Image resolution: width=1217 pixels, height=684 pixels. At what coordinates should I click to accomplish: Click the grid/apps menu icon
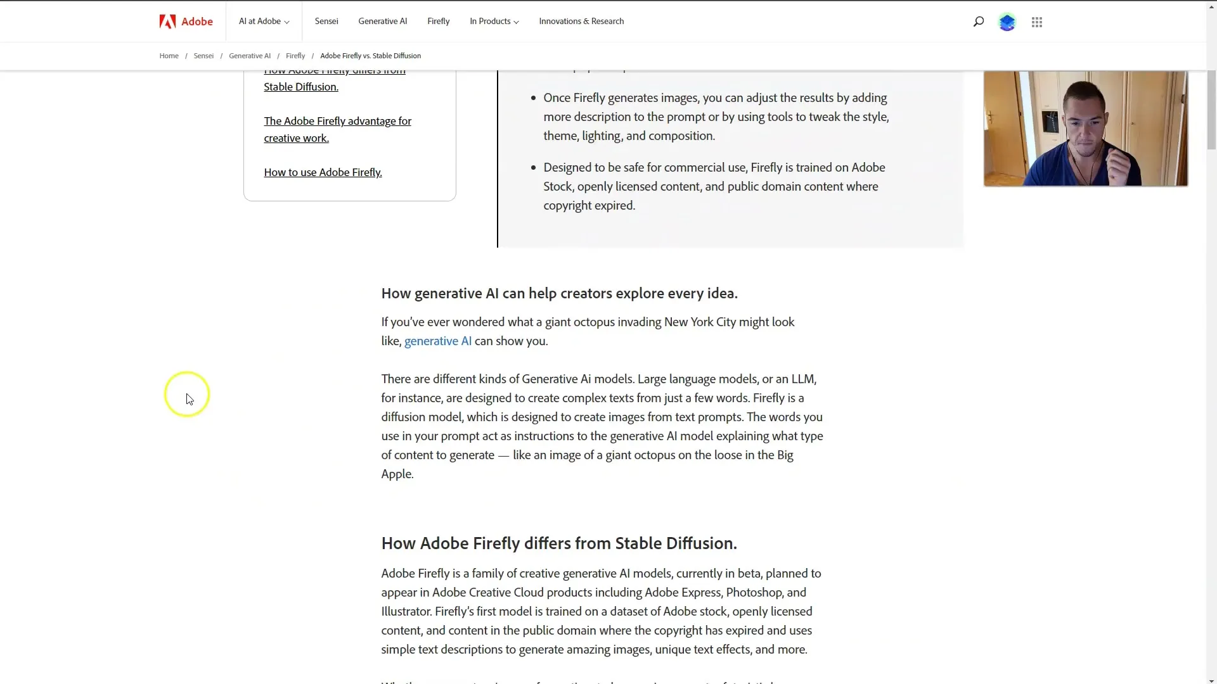coord(1036,22)
